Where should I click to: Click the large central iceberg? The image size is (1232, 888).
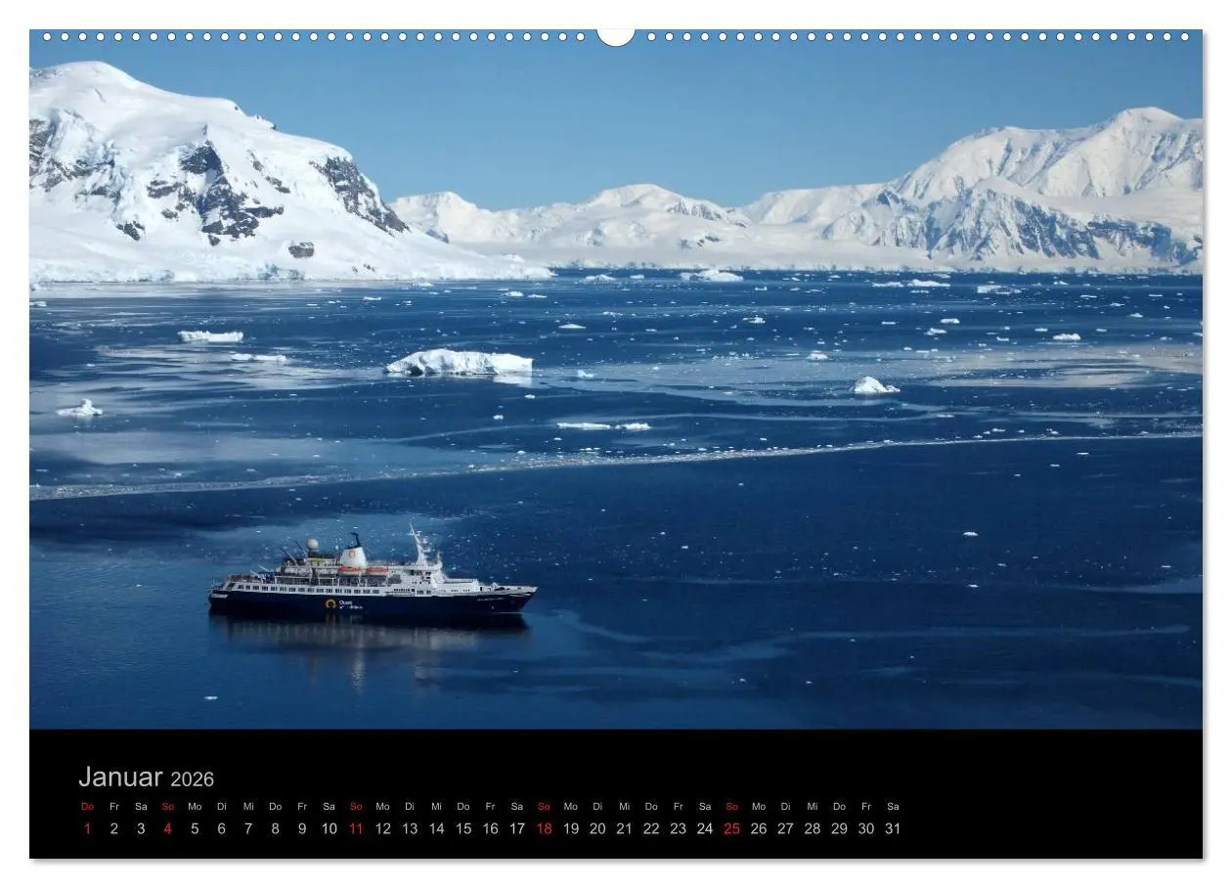460,363
